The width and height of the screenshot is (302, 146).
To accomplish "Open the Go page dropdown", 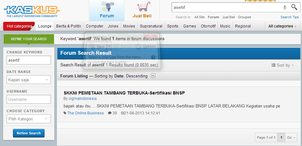I will 291,137.
